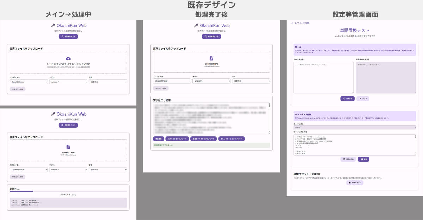This screenshot has width=423, height=220.
Task: Click the ファイルをドラッグ&ドロップ drop zone text
Action: click(68, 64)
